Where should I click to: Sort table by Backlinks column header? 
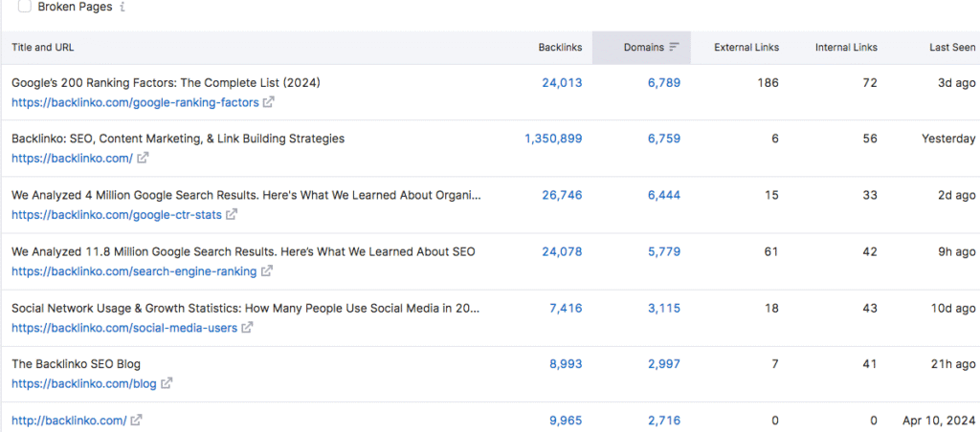[x=560, y=47]
